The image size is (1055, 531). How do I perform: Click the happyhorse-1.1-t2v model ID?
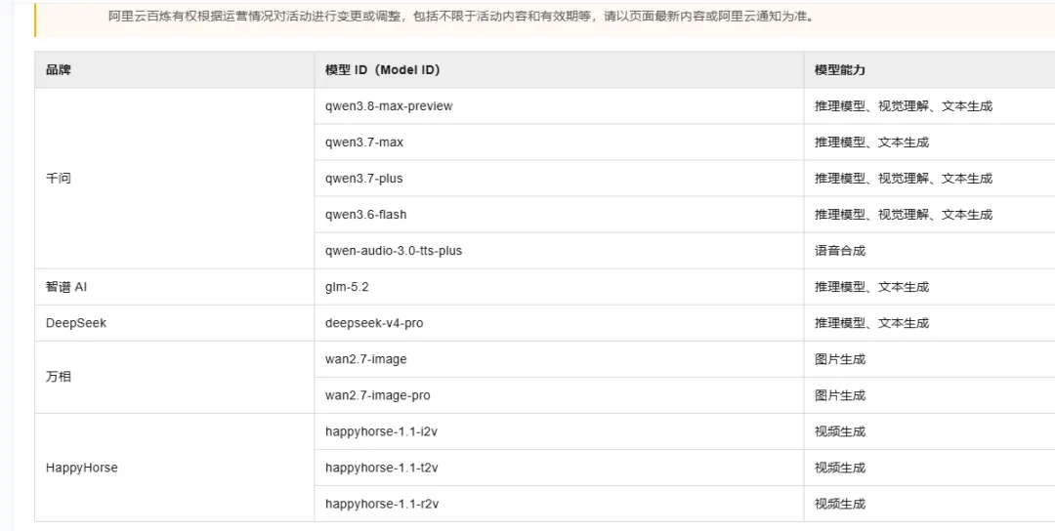(382, 468)
